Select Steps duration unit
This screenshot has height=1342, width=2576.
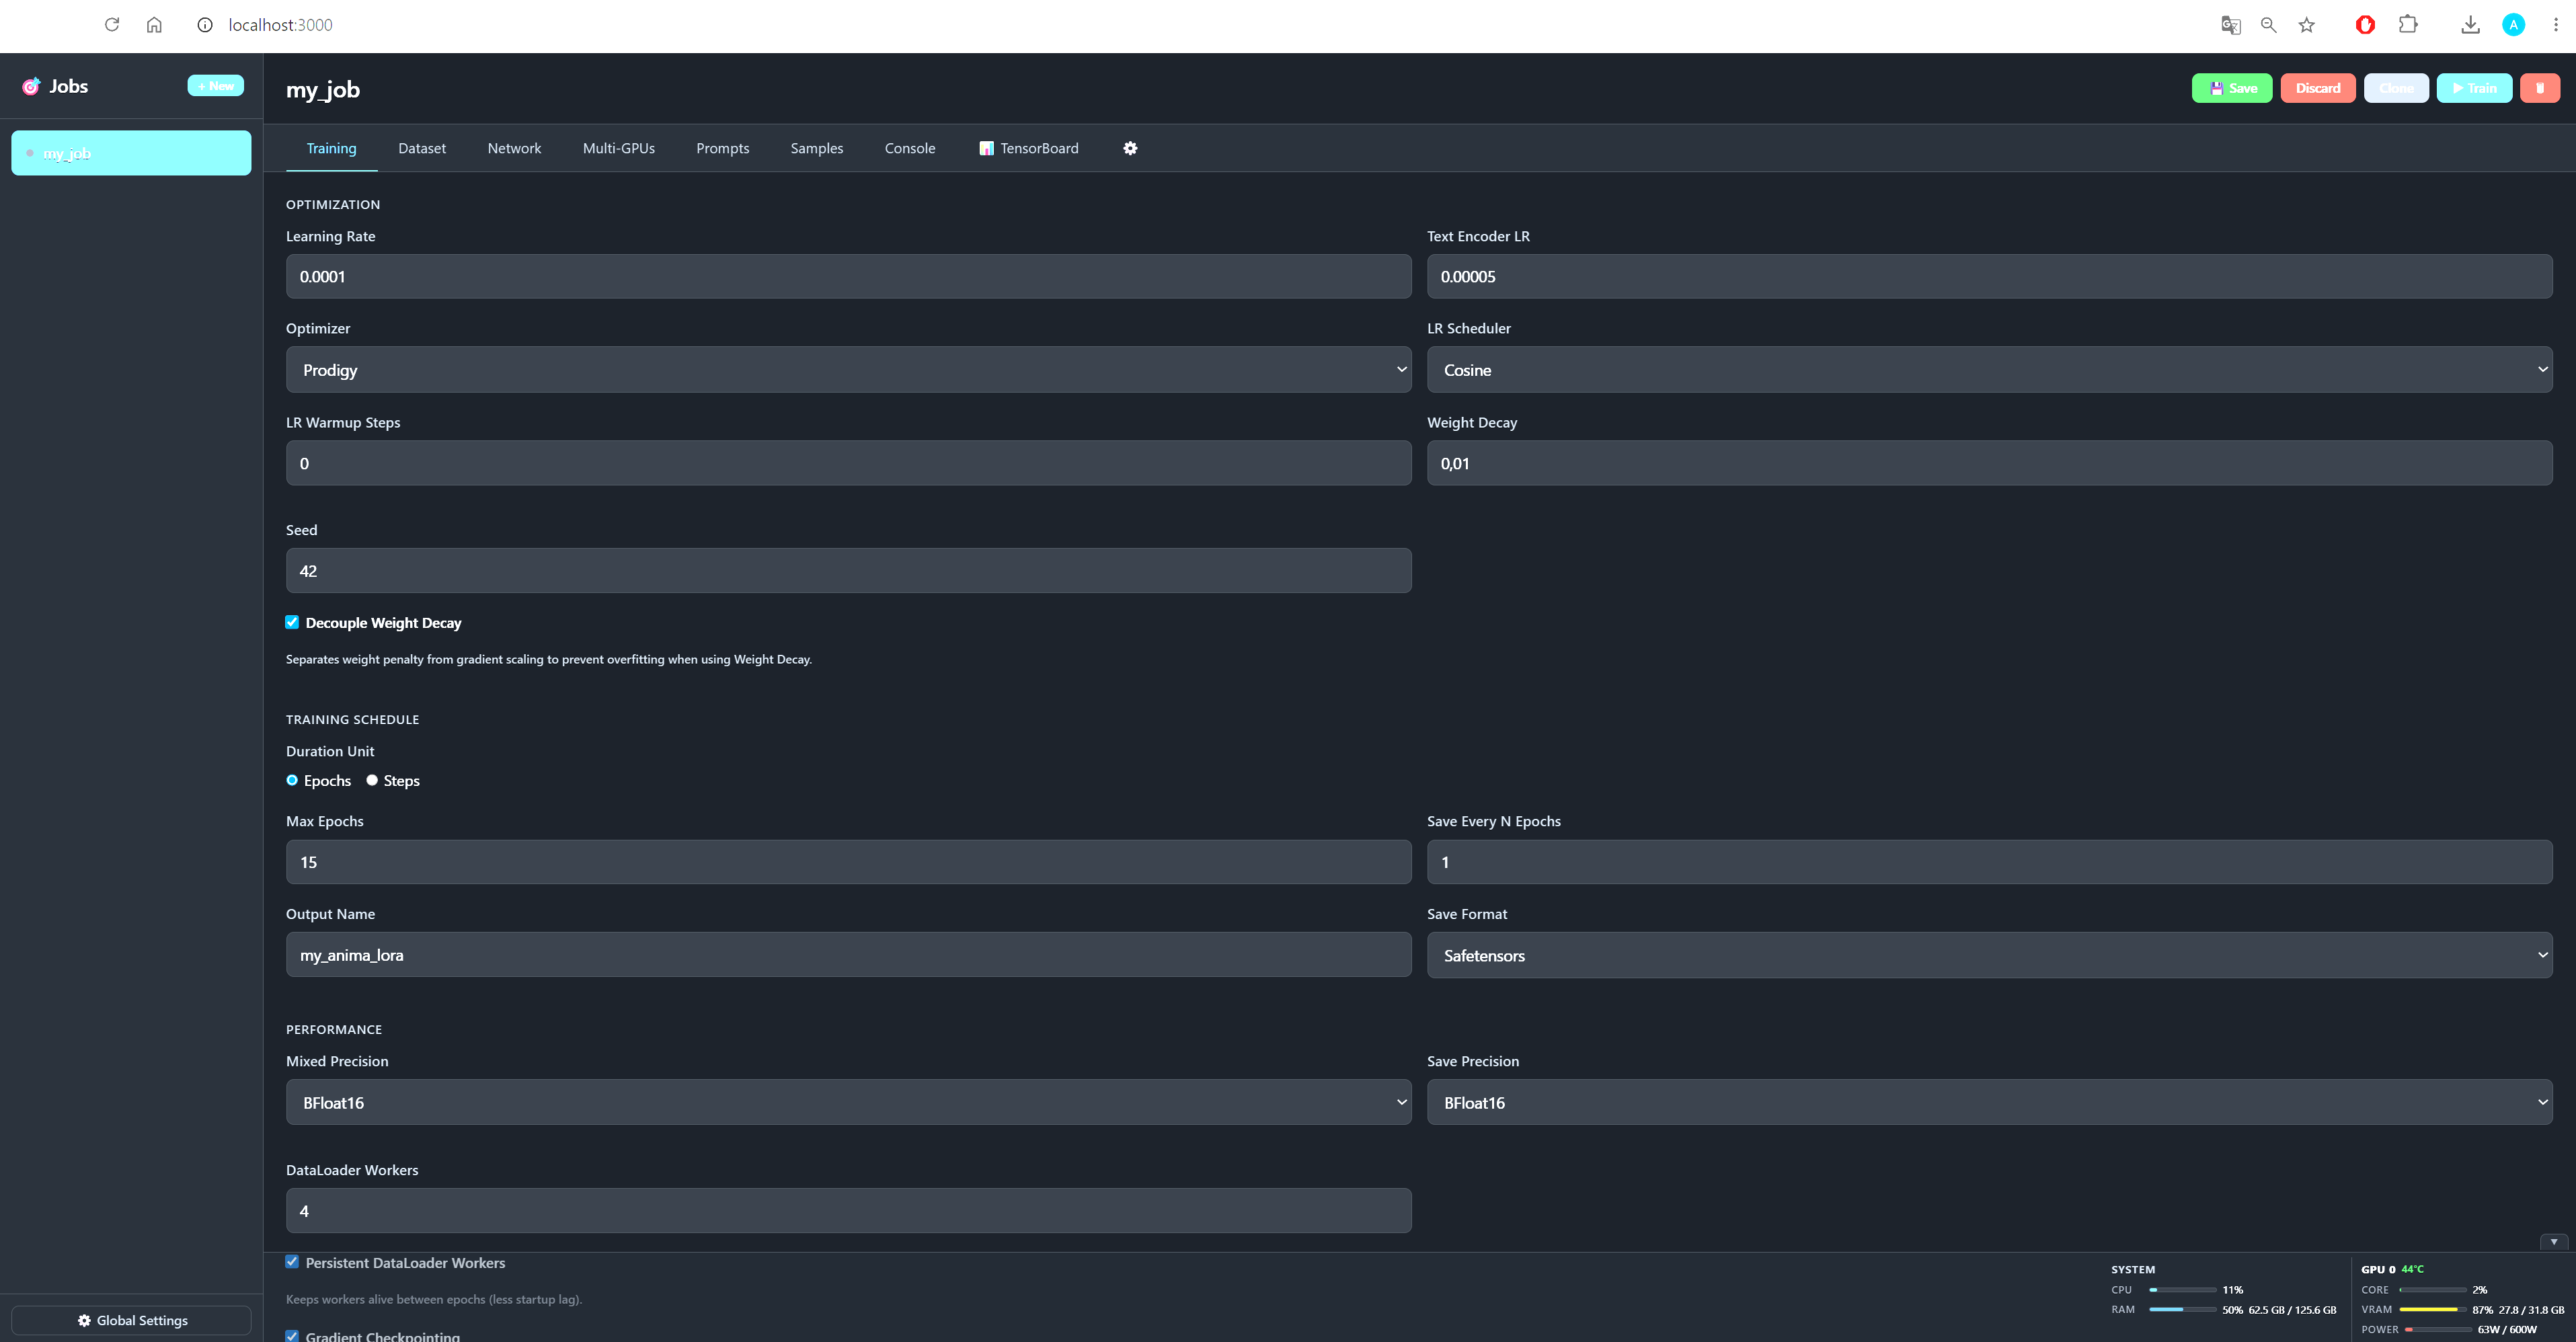(372, 780)
